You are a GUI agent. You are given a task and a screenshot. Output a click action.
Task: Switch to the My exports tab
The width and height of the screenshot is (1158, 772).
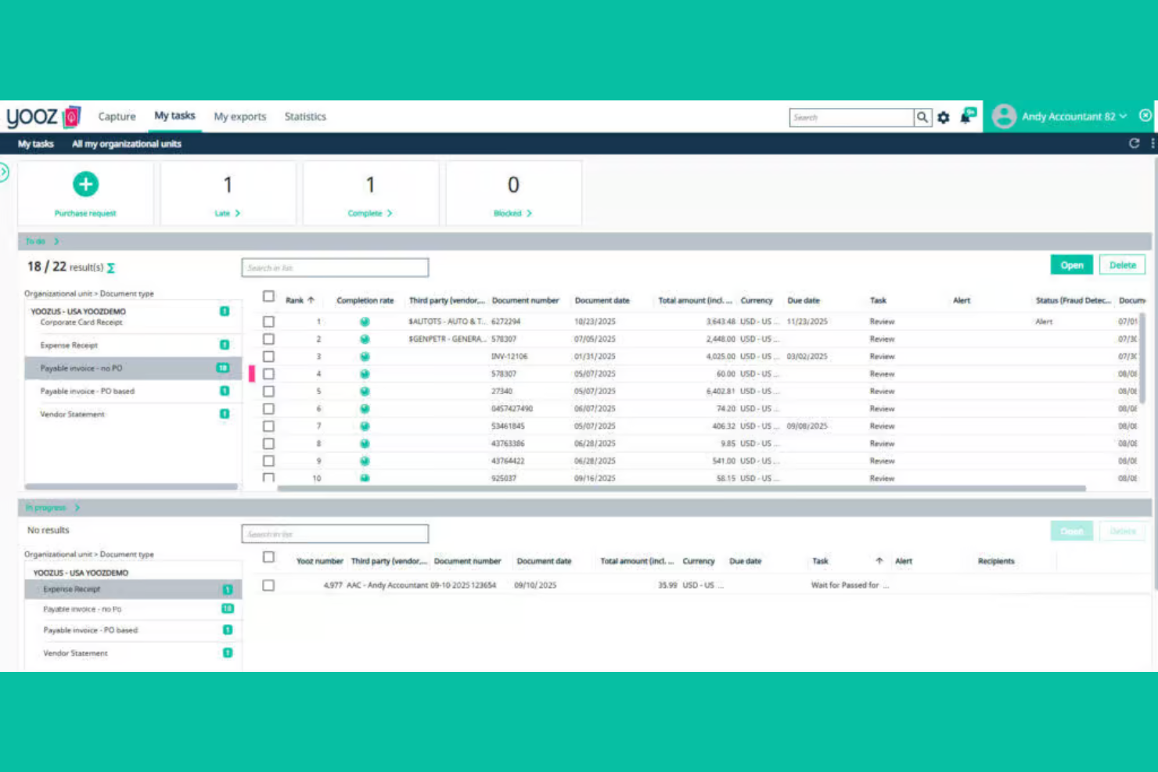(239, 116)
